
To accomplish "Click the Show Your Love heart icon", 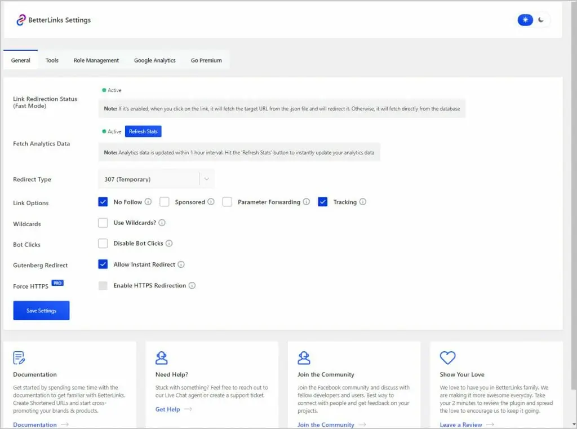I will [x=448, y=357].
